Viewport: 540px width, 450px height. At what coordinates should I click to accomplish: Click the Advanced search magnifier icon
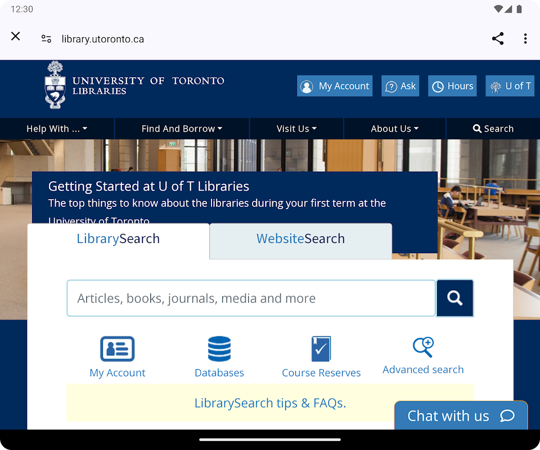423,347
